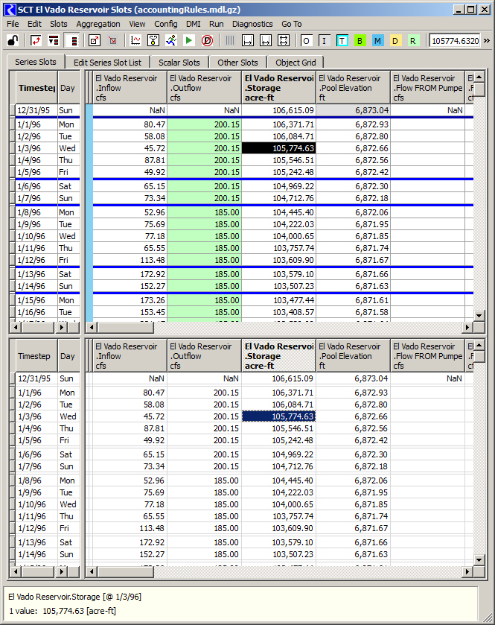Screen dimensions: 495x625
Task: Click the running man toolbar icon
Action: 171,41
